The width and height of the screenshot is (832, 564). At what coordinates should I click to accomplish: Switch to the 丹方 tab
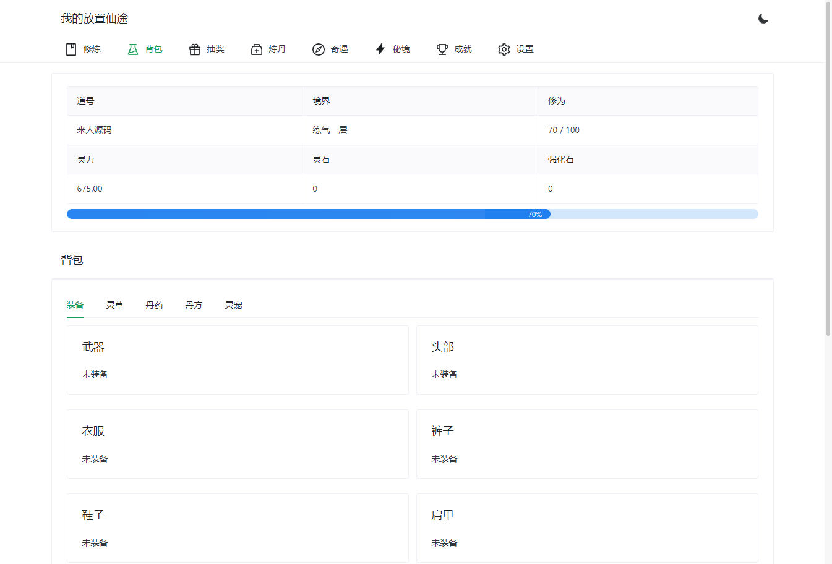194,305
